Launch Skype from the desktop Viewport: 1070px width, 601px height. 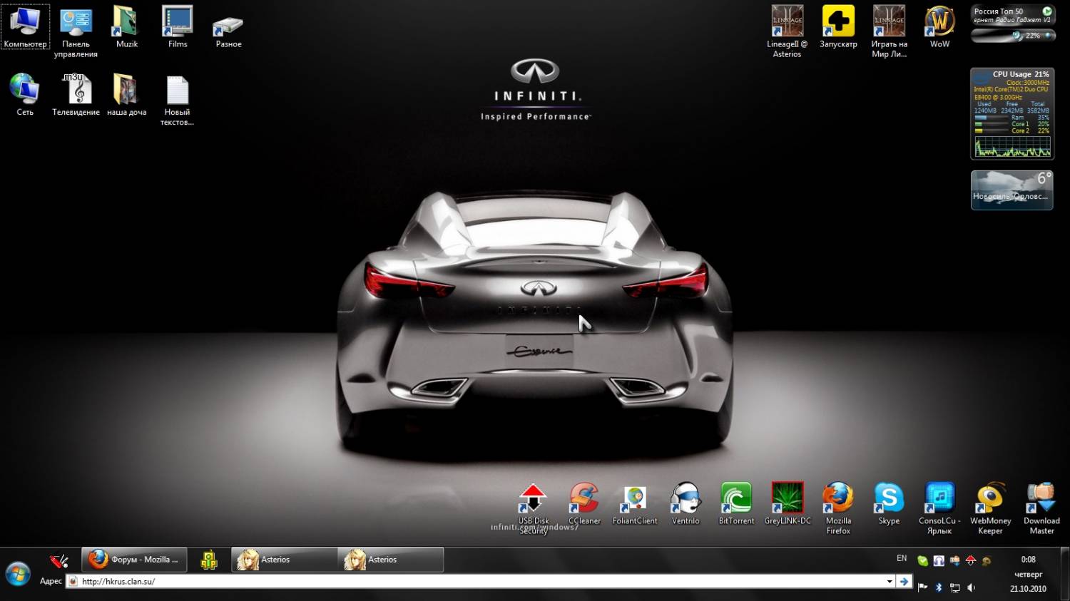pyautogui.click(x=889, y=499)
